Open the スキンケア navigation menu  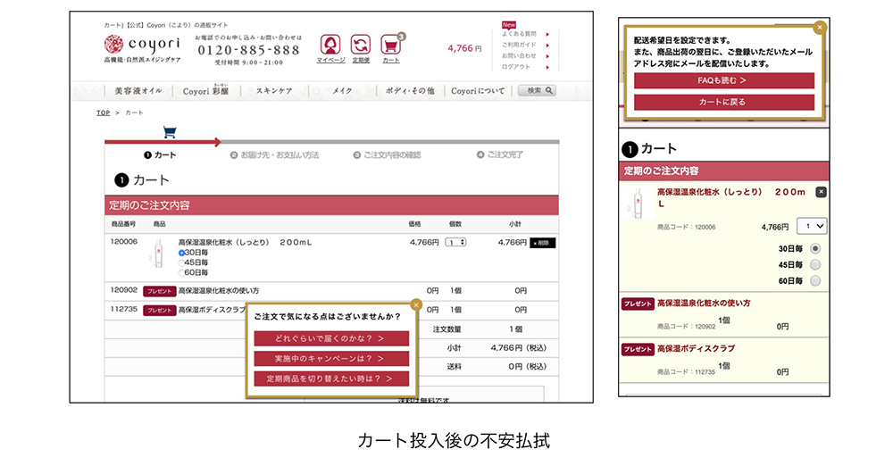(x=274, y=90)
